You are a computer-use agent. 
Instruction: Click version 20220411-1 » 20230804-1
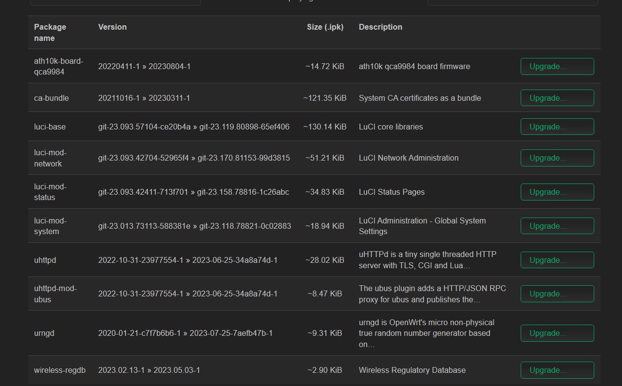(144, 66)
